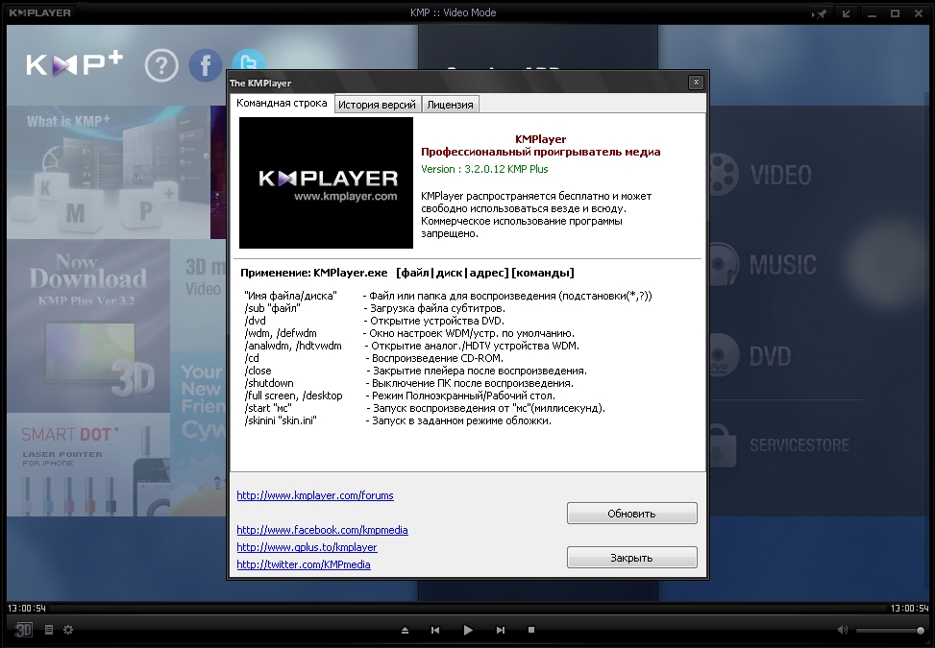Toggle 3D mode button in bottom bar
This screenshot has height=648, width=935.
[23, 630]
